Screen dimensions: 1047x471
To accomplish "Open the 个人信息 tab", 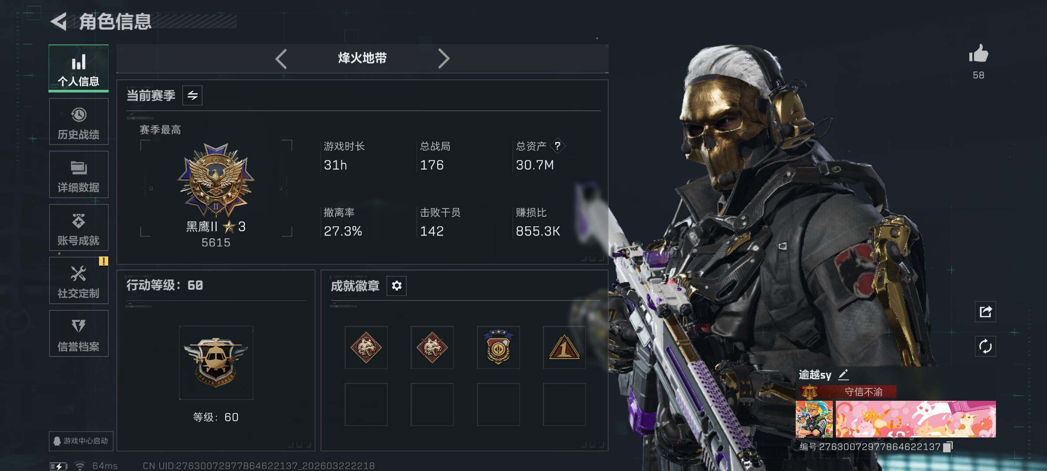I will 79,68.
